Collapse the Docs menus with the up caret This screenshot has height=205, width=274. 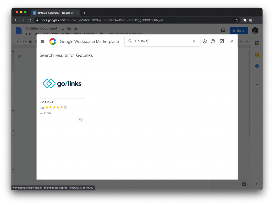(247, 41)
